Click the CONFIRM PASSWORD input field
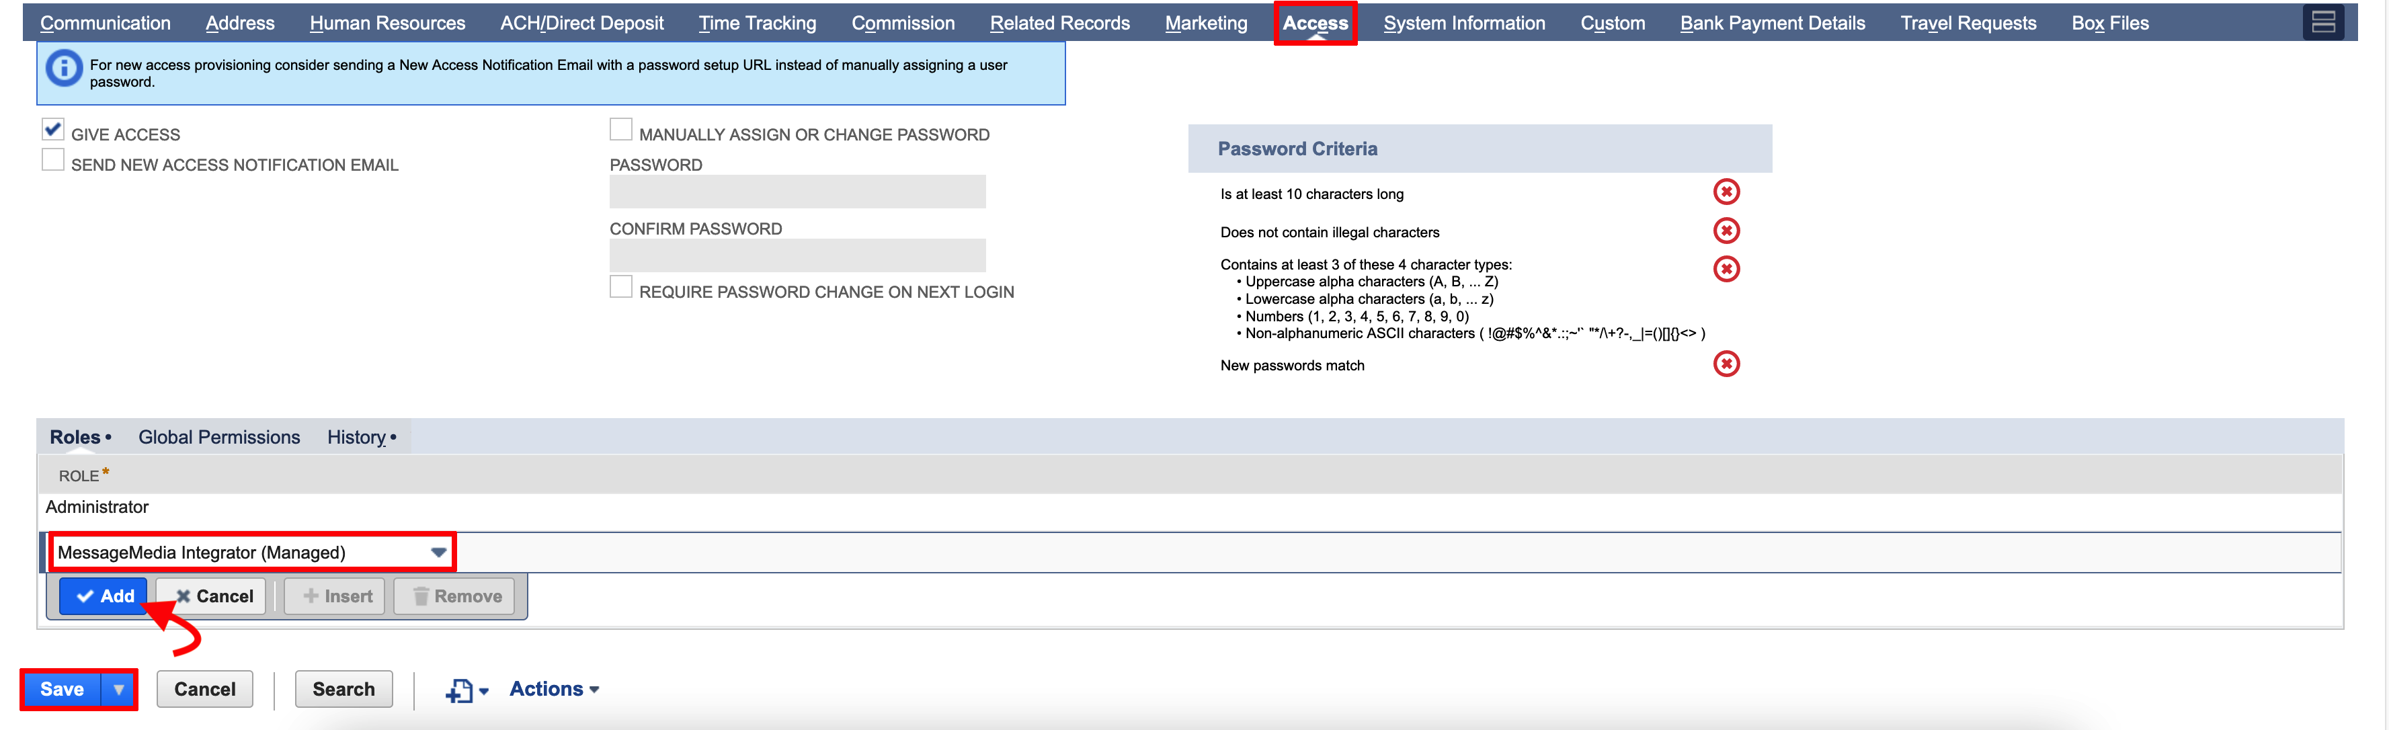 (x=797, y=254)
